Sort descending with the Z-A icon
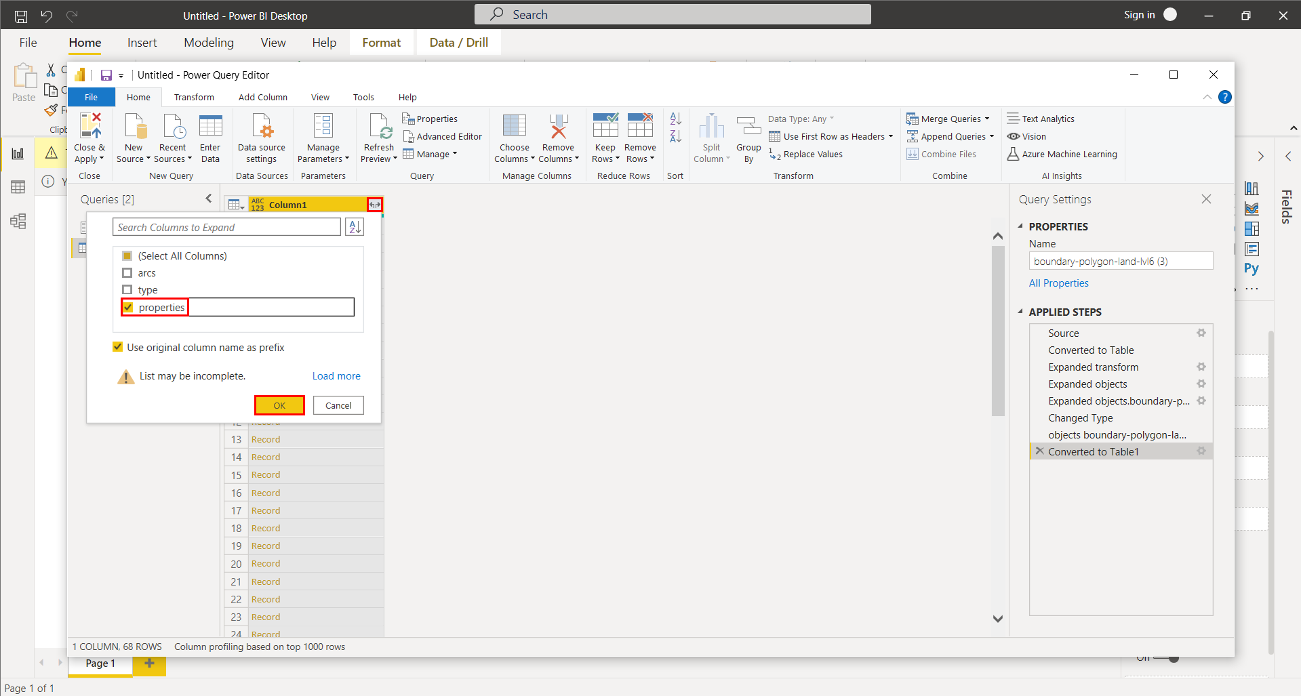Viewport: 1301px width, 696px height. pos(675,136)
